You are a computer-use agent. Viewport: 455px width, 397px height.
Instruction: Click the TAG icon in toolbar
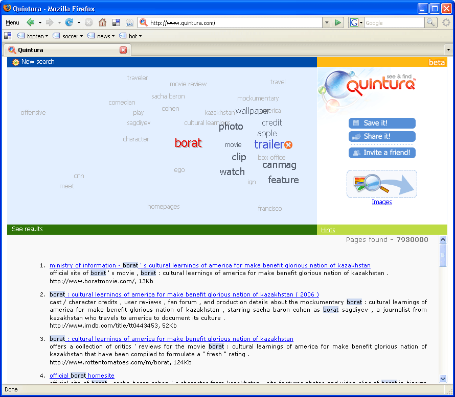coord(129,22)
